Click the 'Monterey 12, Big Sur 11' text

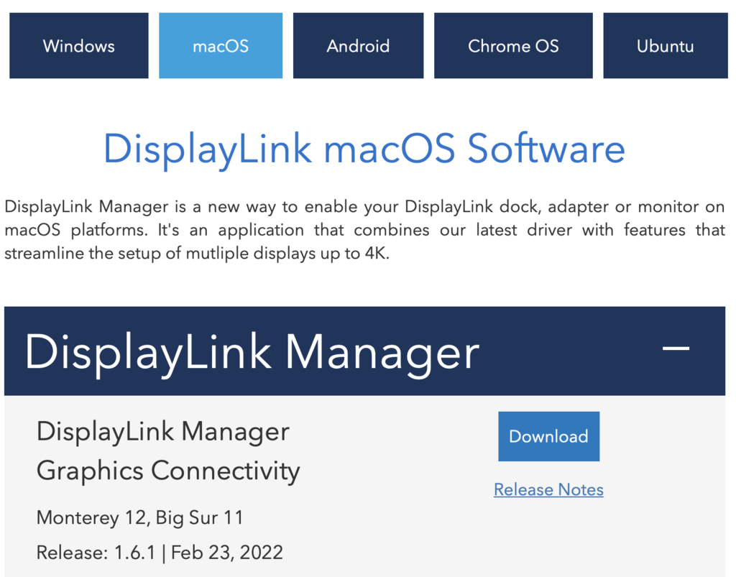tap(140, 517)
